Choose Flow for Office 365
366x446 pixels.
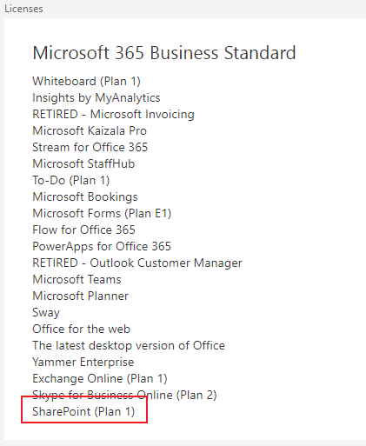[x=83, y=230]
